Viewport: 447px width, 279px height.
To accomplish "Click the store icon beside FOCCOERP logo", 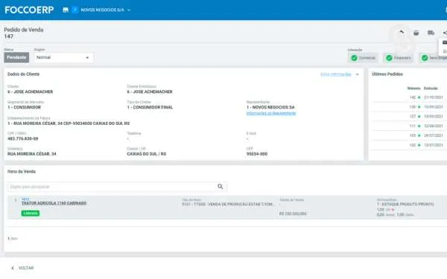I will 66,10.
